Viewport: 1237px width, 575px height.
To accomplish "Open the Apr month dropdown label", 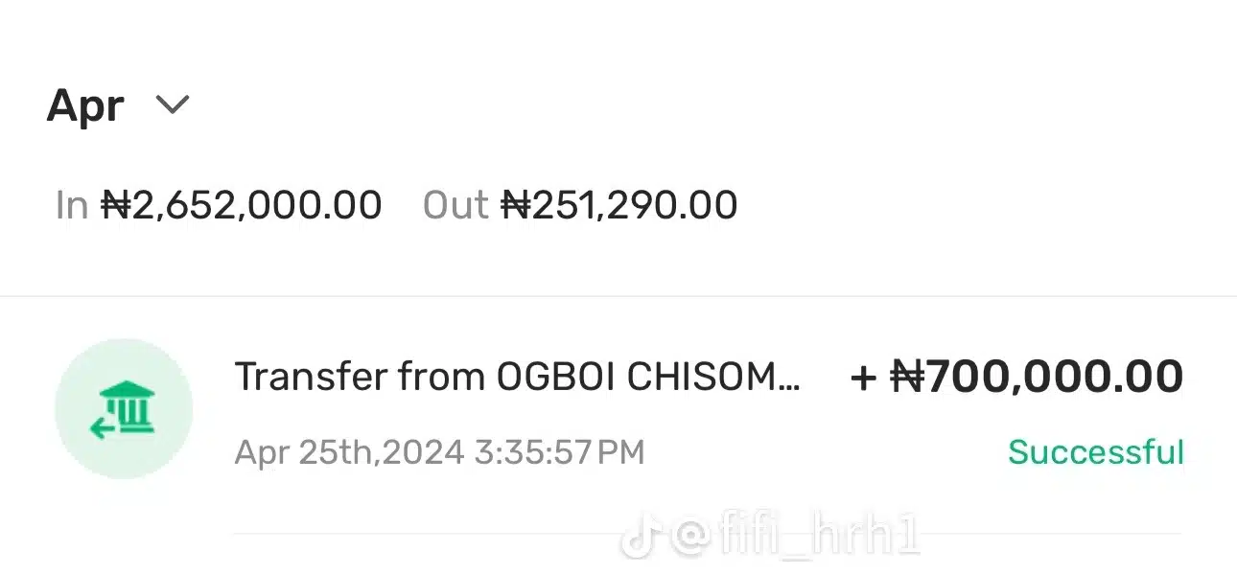I will 85,104.
